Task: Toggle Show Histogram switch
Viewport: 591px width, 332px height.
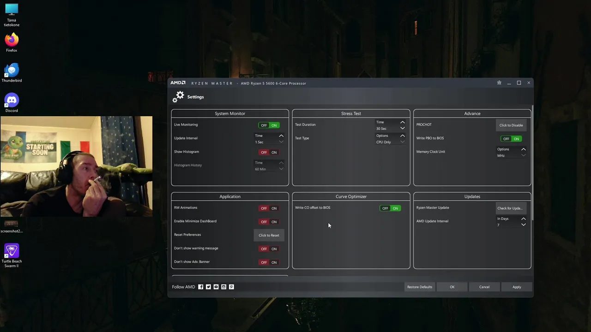Action: tap(269, 153)
